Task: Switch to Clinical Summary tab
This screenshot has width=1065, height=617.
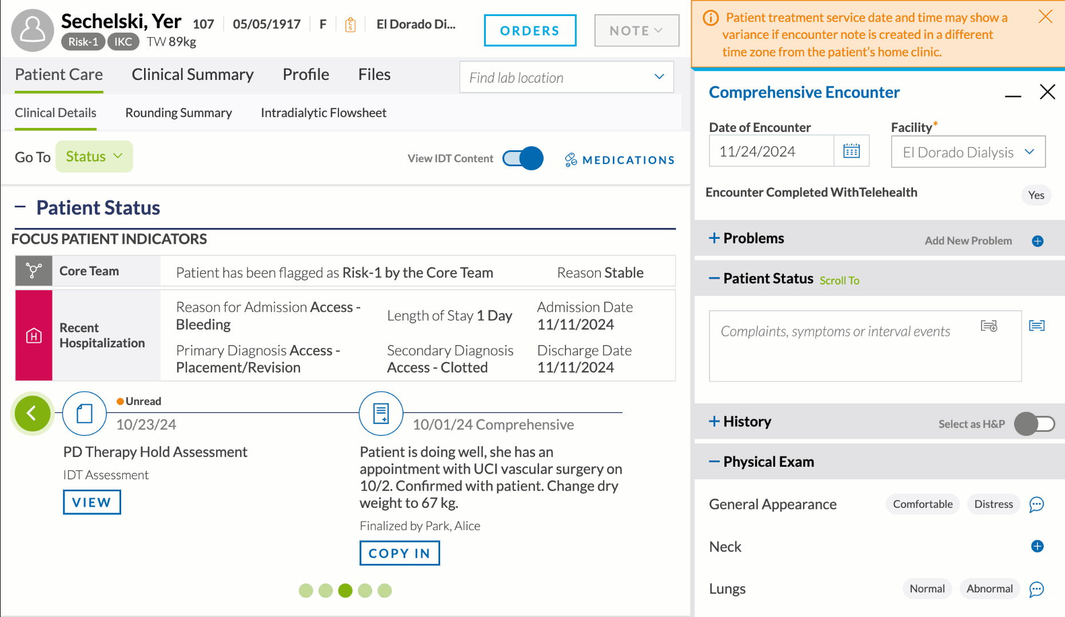Action: pos(193,74)
